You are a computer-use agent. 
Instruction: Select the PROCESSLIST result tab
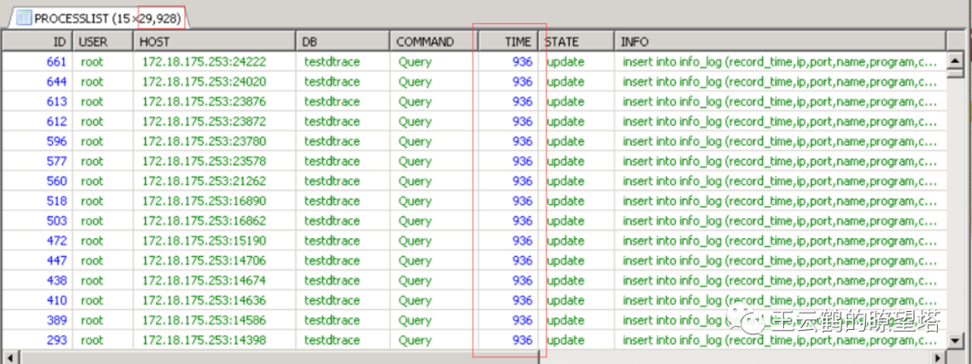[99, 18]
